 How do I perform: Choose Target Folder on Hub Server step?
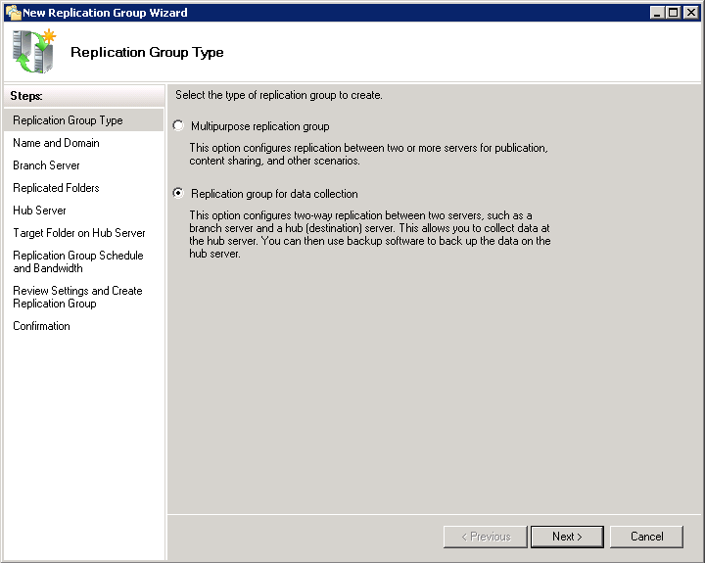coord(79,233)
